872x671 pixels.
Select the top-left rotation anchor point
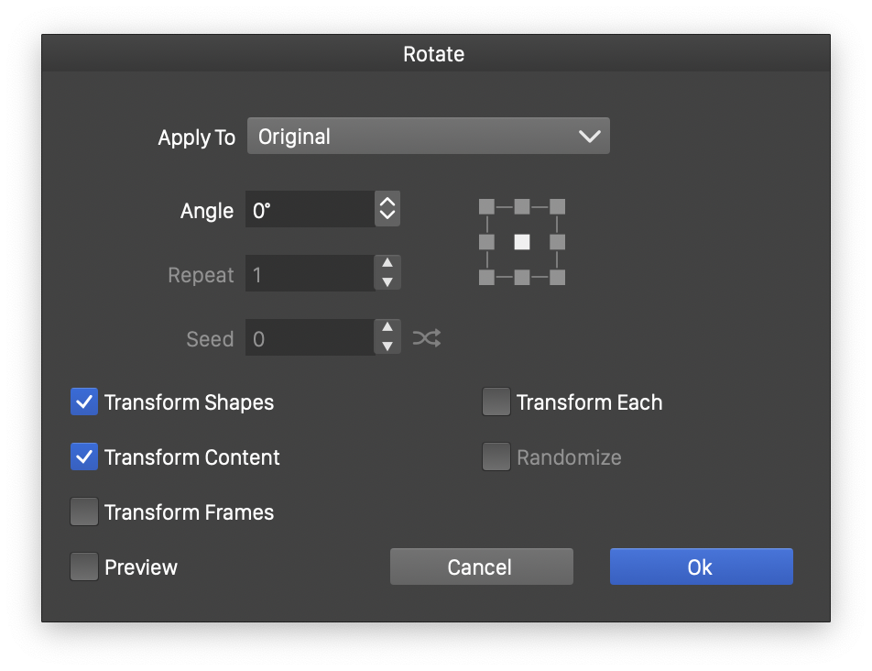click(486, 207)
